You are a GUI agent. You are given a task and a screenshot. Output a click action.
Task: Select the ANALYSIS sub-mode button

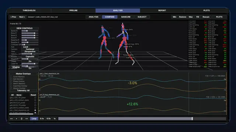pos(93,17)
